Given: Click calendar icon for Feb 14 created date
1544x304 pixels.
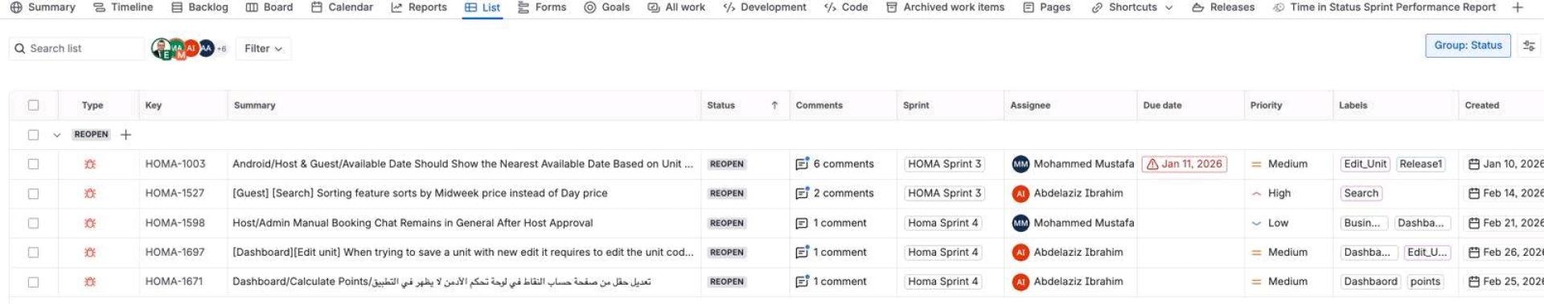Looking at the screenshot, I should point(1473,193).
